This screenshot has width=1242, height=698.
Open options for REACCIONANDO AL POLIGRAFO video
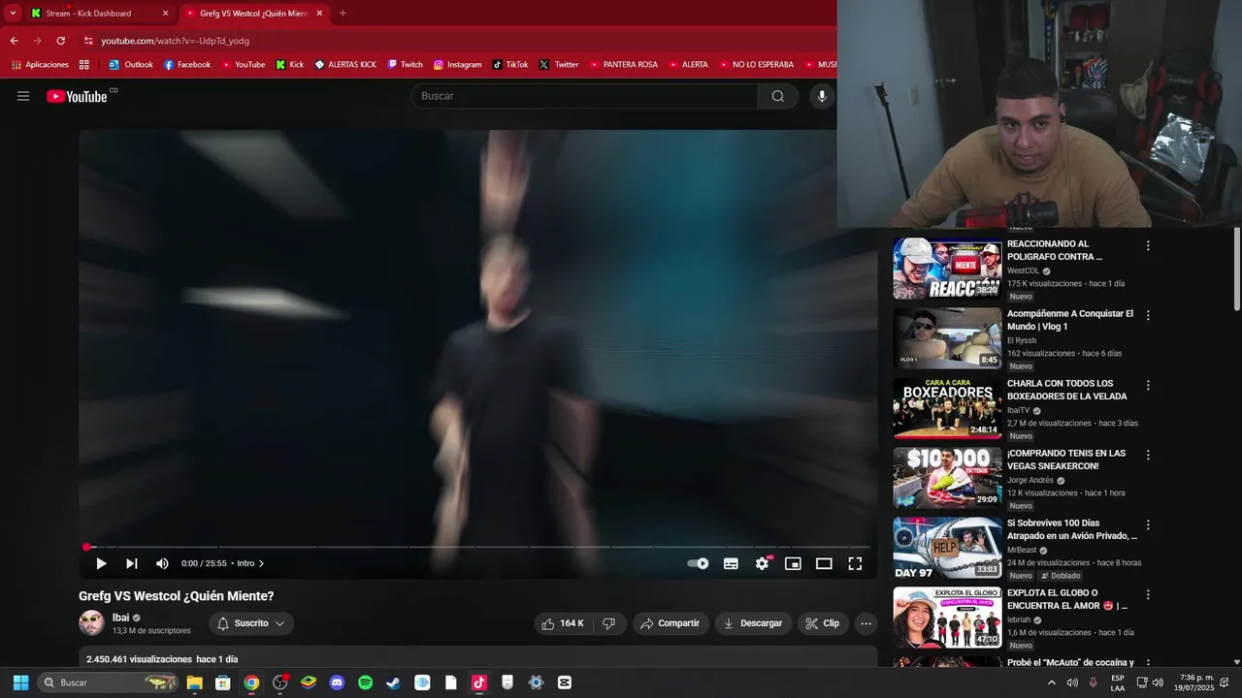(1148, 245)
